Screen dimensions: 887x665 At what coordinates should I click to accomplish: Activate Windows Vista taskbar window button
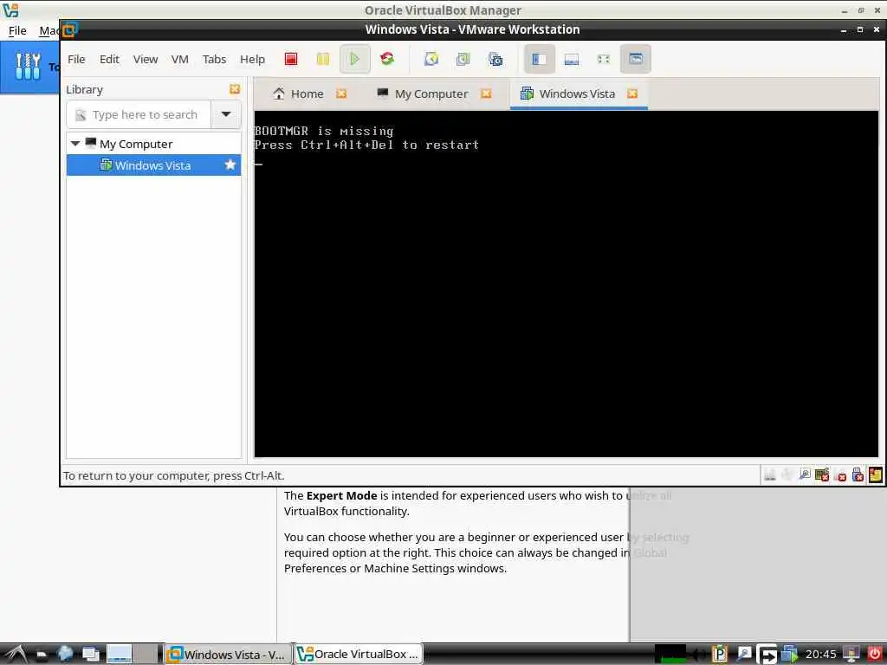[228, 655]
